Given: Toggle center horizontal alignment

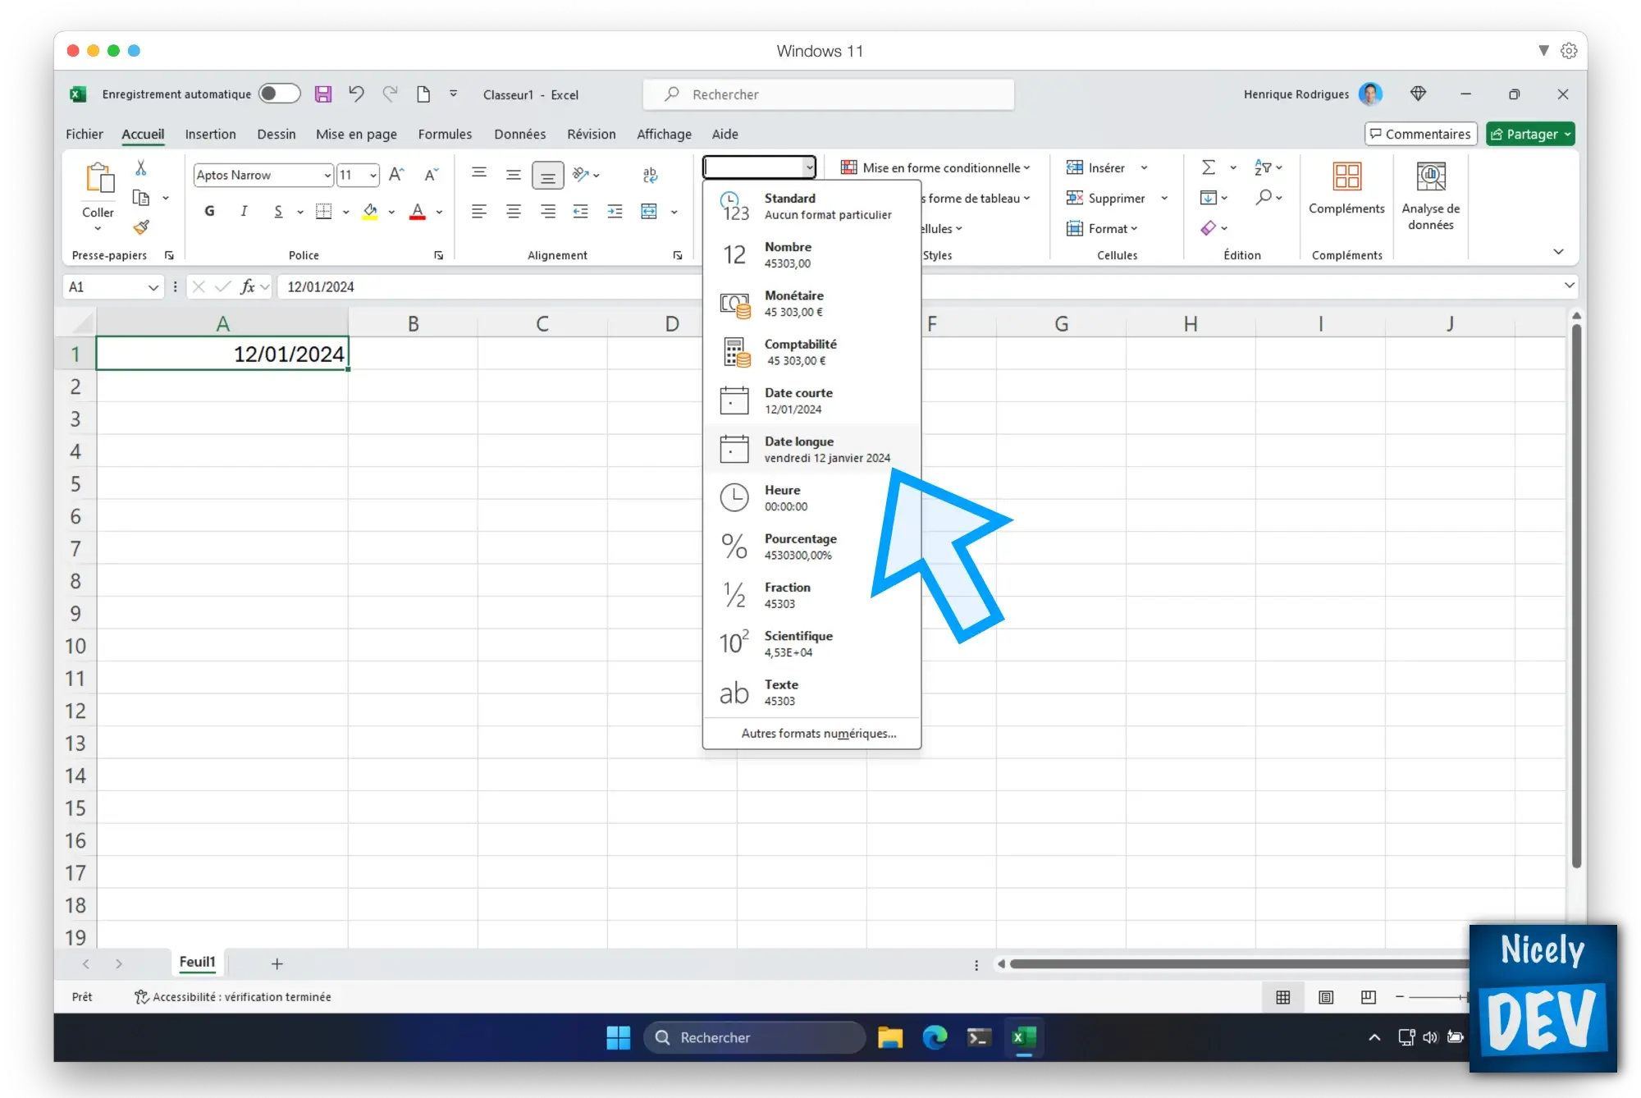Looking at the screenshot, I should pos(514,212).
